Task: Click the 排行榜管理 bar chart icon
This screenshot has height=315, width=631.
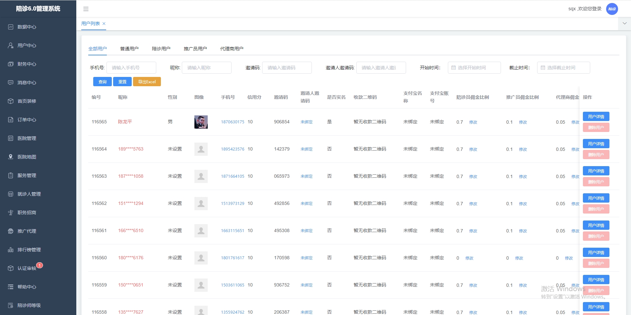Action: 11,250
